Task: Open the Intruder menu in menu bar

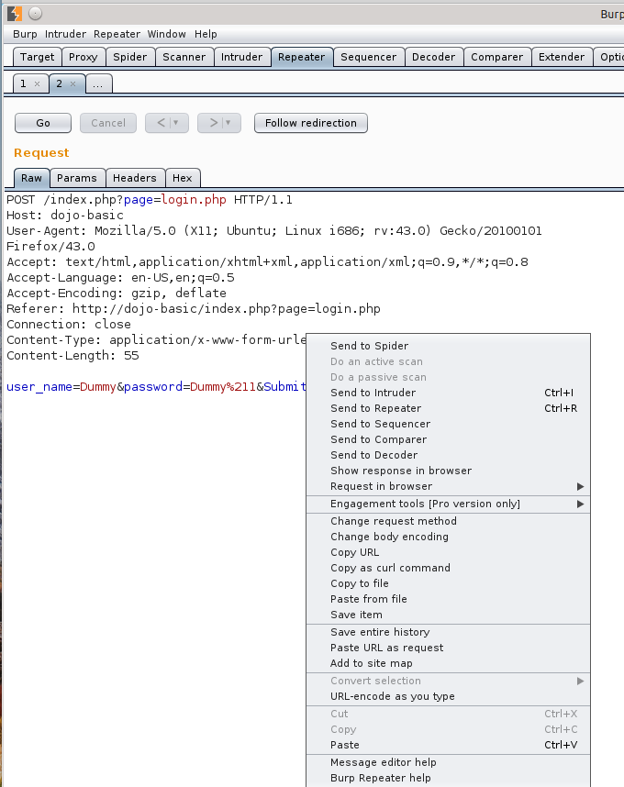Action: (65, 34)
